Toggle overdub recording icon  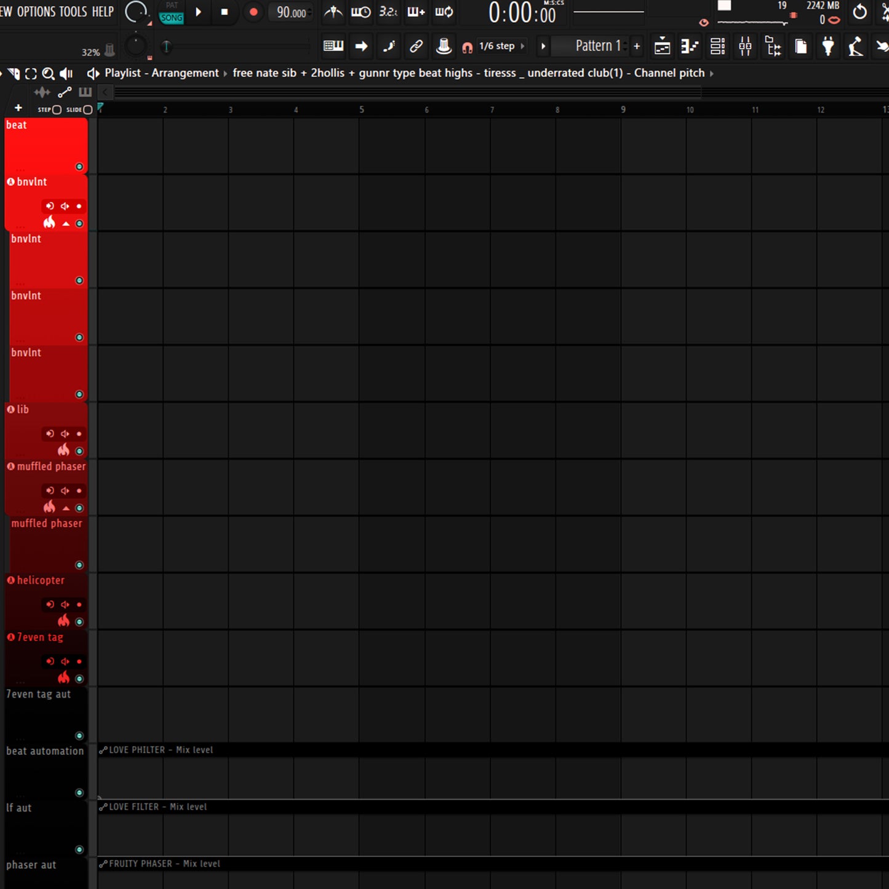pos(416,12)
